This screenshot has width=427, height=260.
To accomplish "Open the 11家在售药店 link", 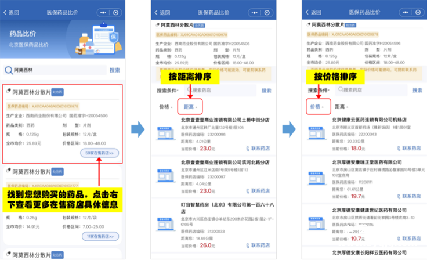I will (100, 236).
